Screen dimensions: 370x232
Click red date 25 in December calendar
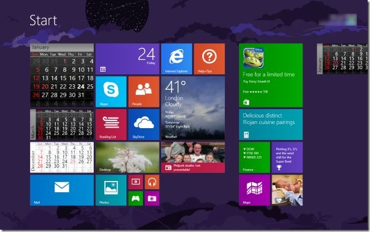pyautogui.click(x=73, y=161)
